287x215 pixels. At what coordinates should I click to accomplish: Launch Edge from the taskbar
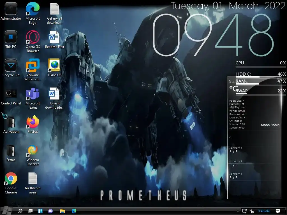74,211
